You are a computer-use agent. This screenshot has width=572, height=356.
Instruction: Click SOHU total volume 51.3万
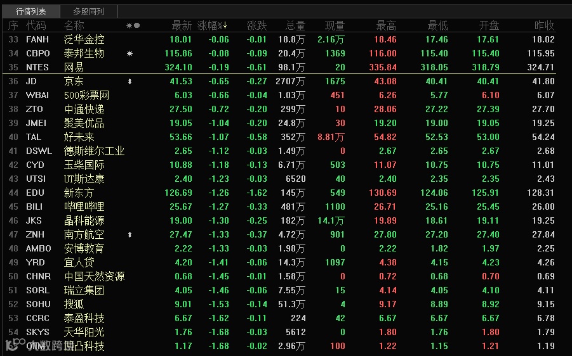291,304
